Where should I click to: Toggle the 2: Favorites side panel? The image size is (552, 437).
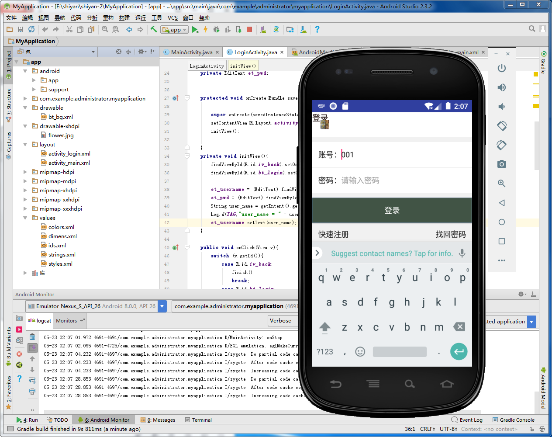point(8,392)
